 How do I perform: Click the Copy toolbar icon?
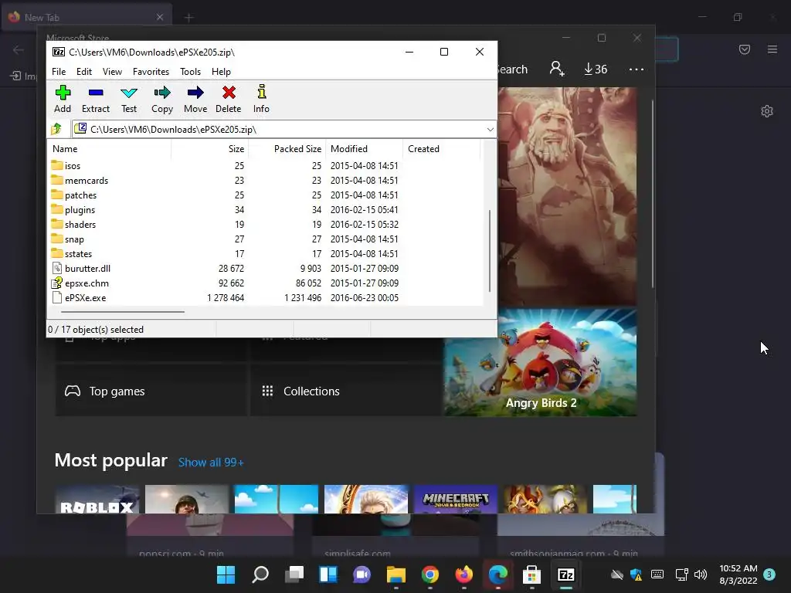(162, 99)
